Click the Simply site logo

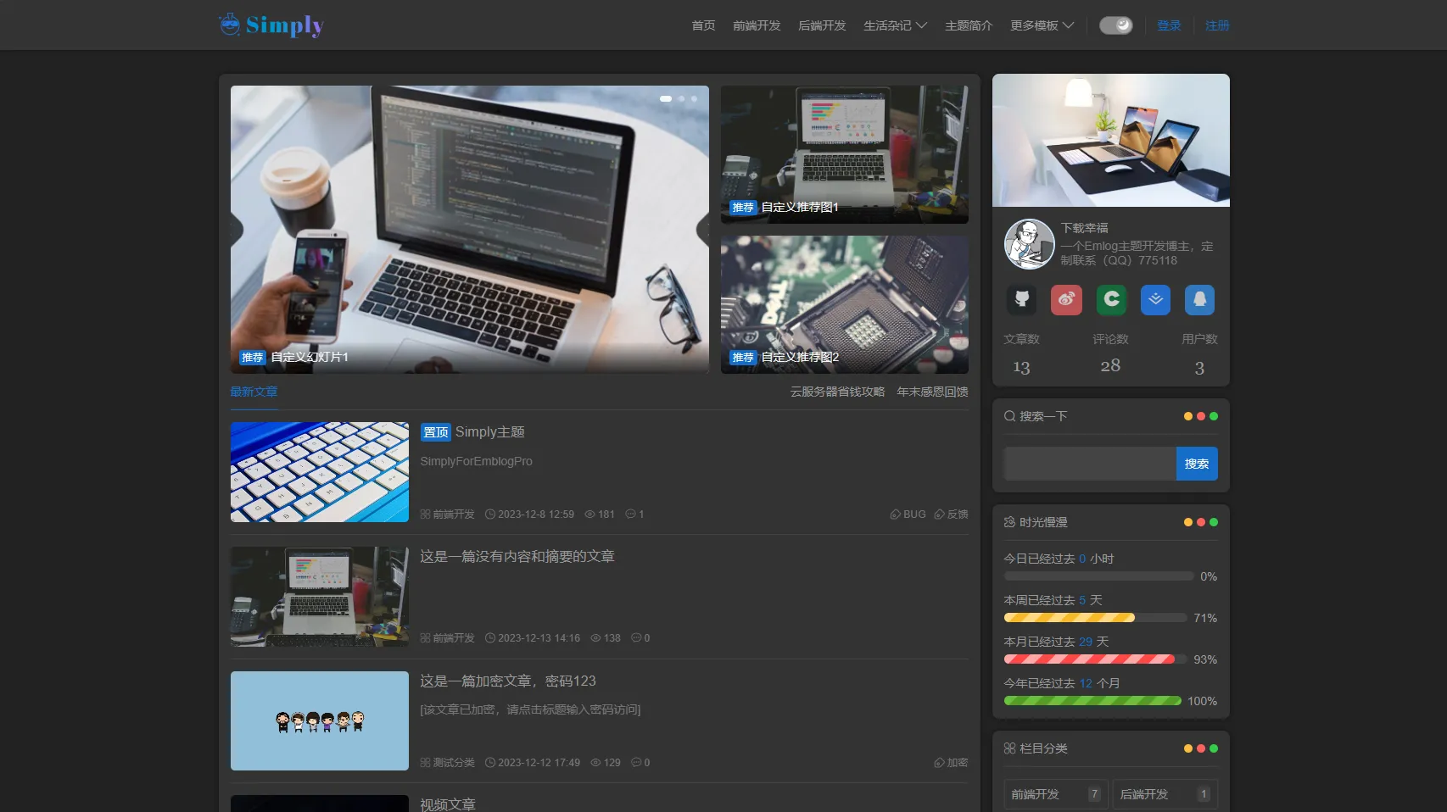[271, 25]
